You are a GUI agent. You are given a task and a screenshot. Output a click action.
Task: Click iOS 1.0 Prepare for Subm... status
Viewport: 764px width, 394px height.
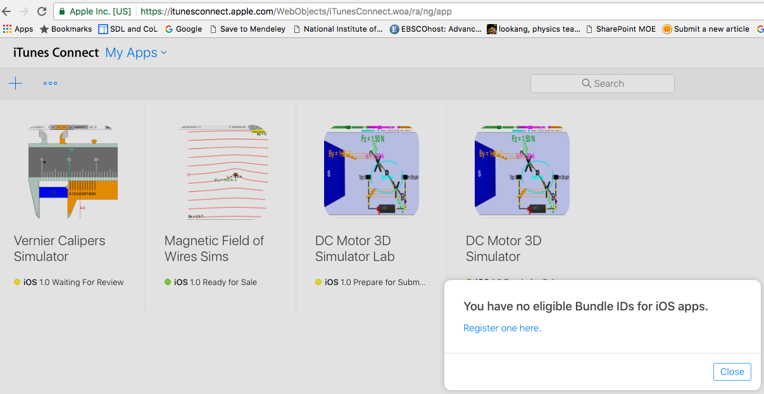371,283
